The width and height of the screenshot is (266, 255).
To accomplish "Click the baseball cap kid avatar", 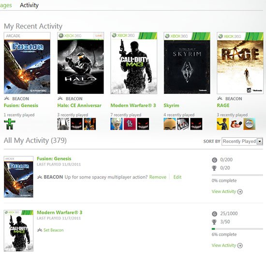I will tap(117, 124).
